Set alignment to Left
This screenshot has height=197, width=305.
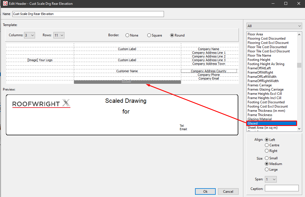click(x=270, y=140)
